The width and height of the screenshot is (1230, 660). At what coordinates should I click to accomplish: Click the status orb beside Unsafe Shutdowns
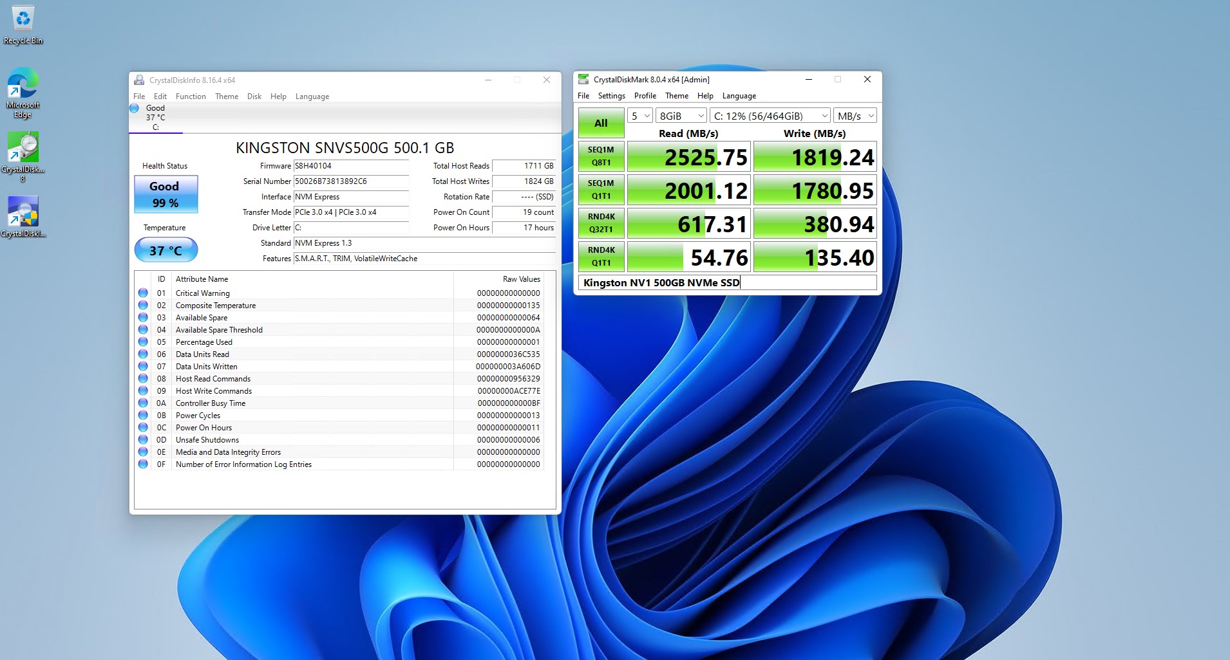pyautogui.click(x=143, y=439)
